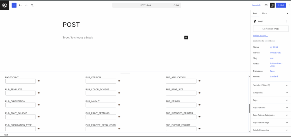Toggle eye icon beside PUB_PAGE_SIZE field
The width and height of the screenshot is (291, 137).
[x=199, y=93]
